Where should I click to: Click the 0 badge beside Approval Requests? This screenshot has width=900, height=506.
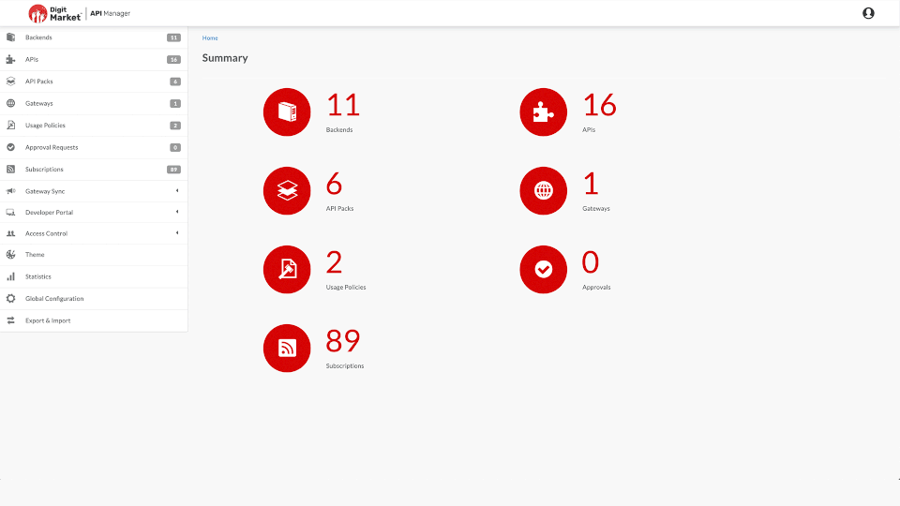pos(175,147)
